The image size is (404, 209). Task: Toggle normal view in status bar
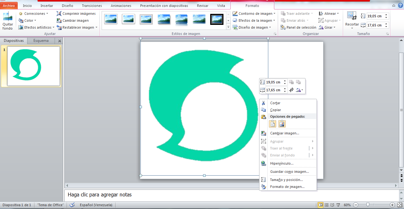pyautogui.click(x=320, y=205)
